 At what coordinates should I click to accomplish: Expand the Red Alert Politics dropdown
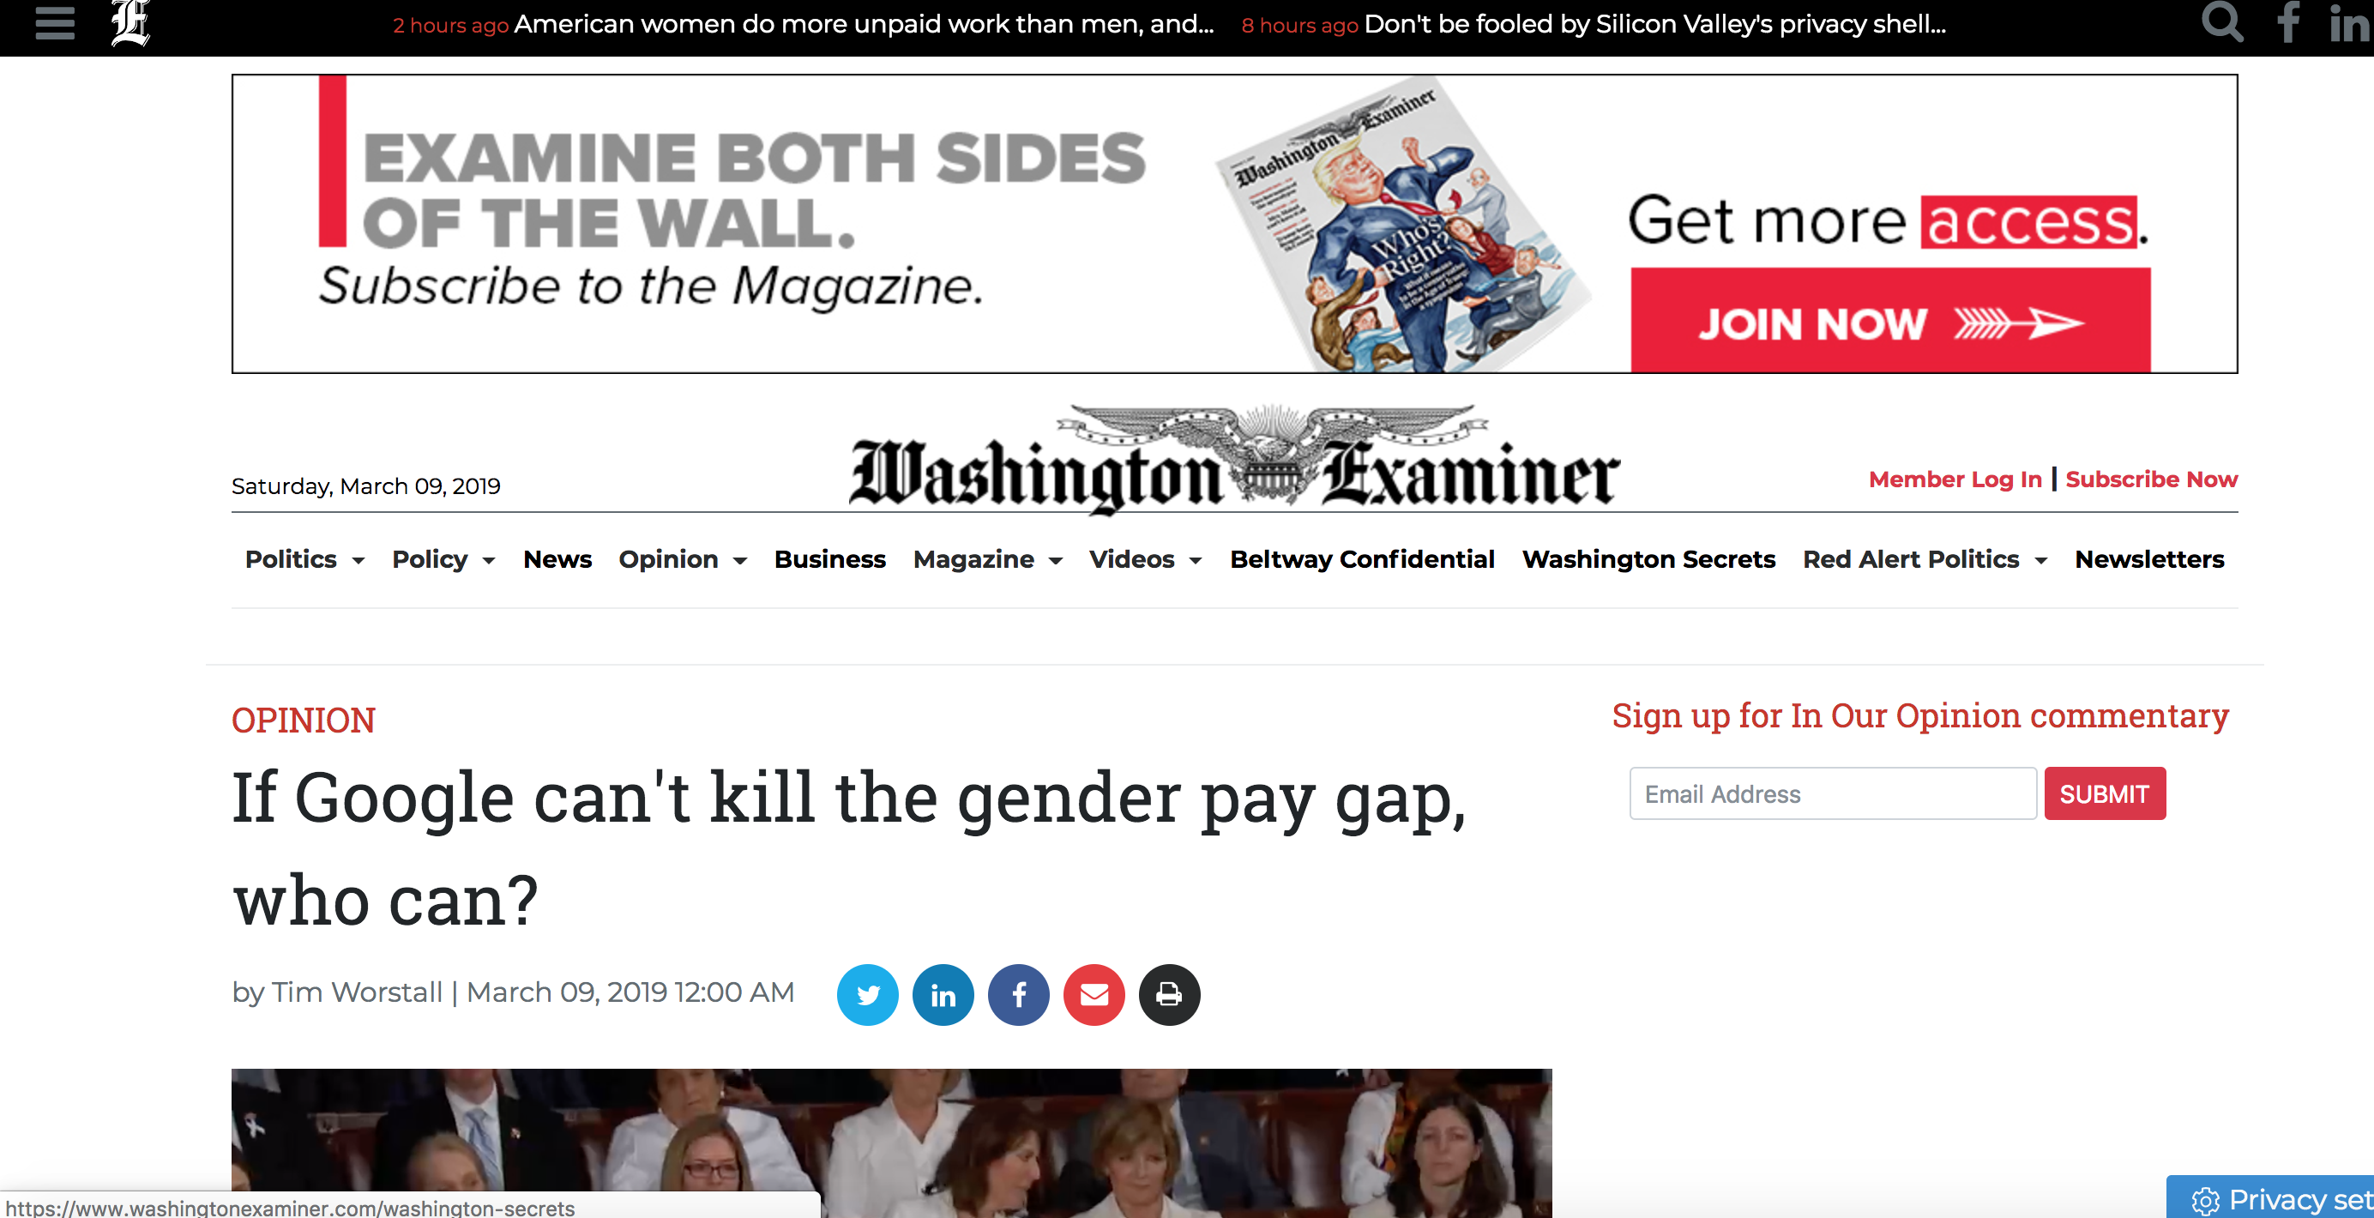coord(1925,559)
